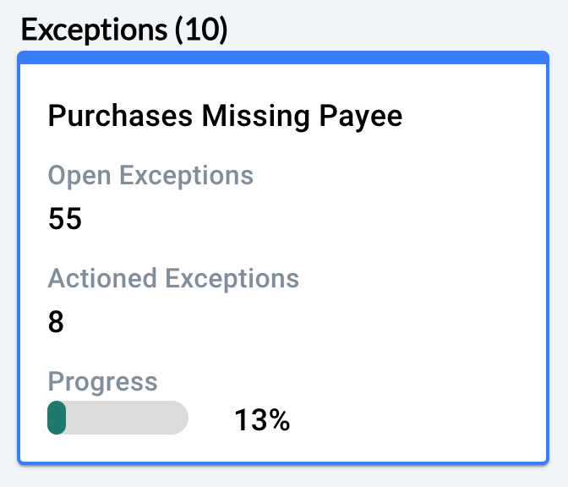Select the actioned exceptions count 8
This screenshot has width=568, height=487.
56,322
